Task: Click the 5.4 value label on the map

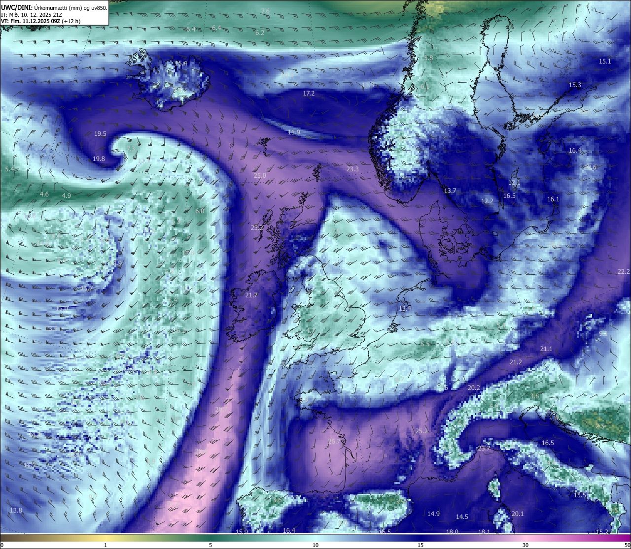Action: point(9,169)
